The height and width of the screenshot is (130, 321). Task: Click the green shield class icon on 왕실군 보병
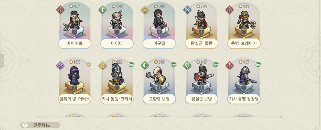[187, 65]
